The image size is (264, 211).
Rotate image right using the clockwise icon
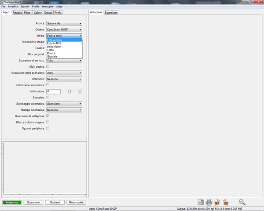pos(225,202)
